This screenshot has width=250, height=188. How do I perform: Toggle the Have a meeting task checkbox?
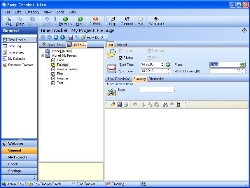[53, 69]
